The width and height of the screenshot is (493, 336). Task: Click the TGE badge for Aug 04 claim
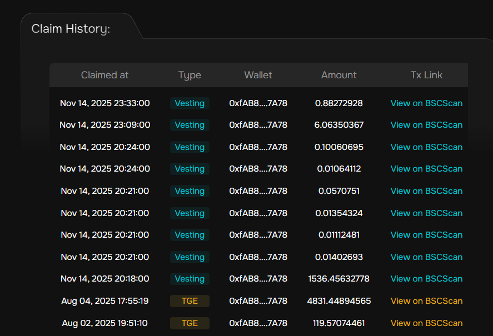[x=190, y=301]
